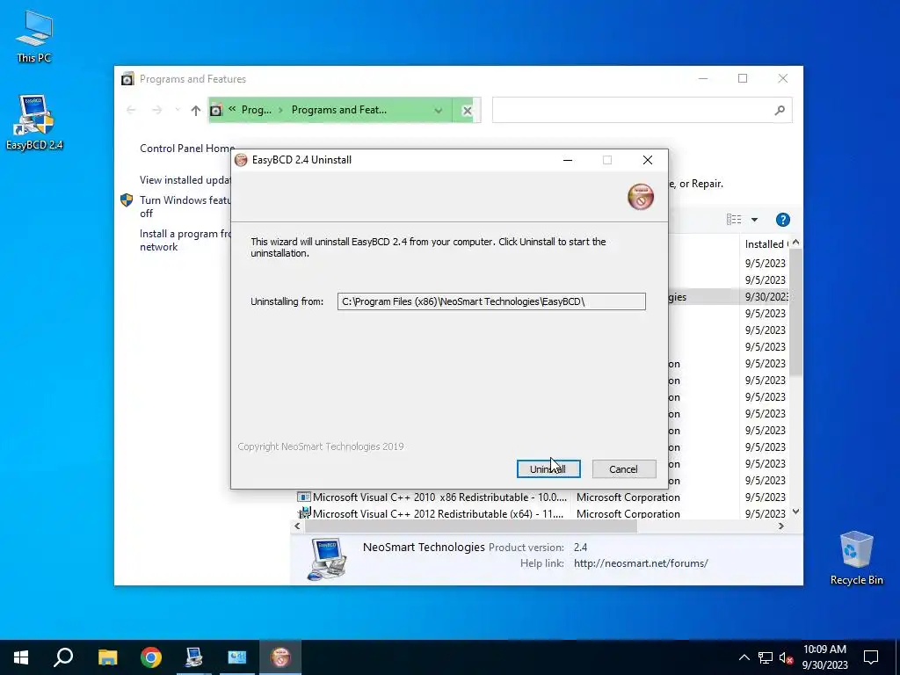Open the Windows Start menu
900x675 pixels.
[x=21, y=657]
